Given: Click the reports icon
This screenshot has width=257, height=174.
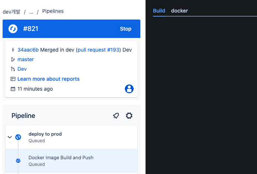Looking at the screenshot, I should 13,79.
